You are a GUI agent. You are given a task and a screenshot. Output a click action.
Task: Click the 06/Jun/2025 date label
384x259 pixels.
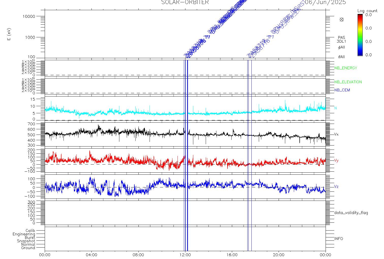point(326,2)
